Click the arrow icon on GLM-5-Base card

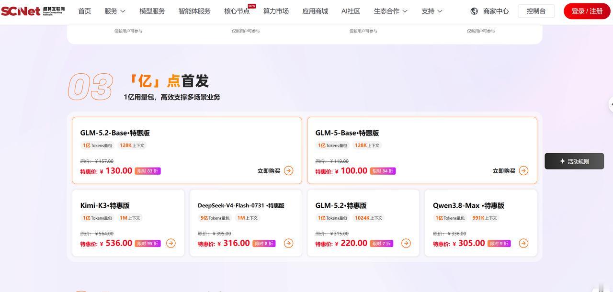tap(523, 171)
